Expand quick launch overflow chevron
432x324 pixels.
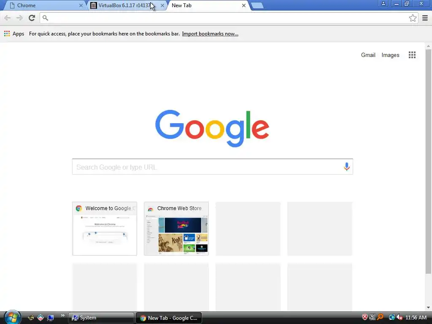[63, 316]
